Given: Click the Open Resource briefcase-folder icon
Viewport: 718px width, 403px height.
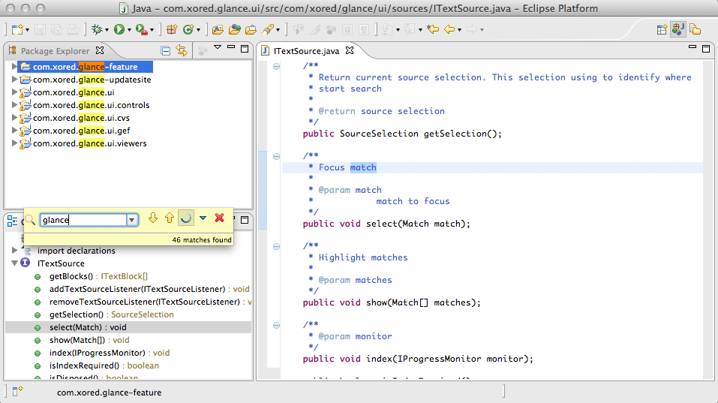Looking at the screenshot, I should 251,30.
